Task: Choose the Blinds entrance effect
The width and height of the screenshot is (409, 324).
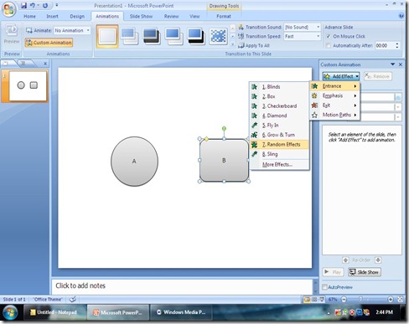Action: pyautogui.click(x=279, y=87)
